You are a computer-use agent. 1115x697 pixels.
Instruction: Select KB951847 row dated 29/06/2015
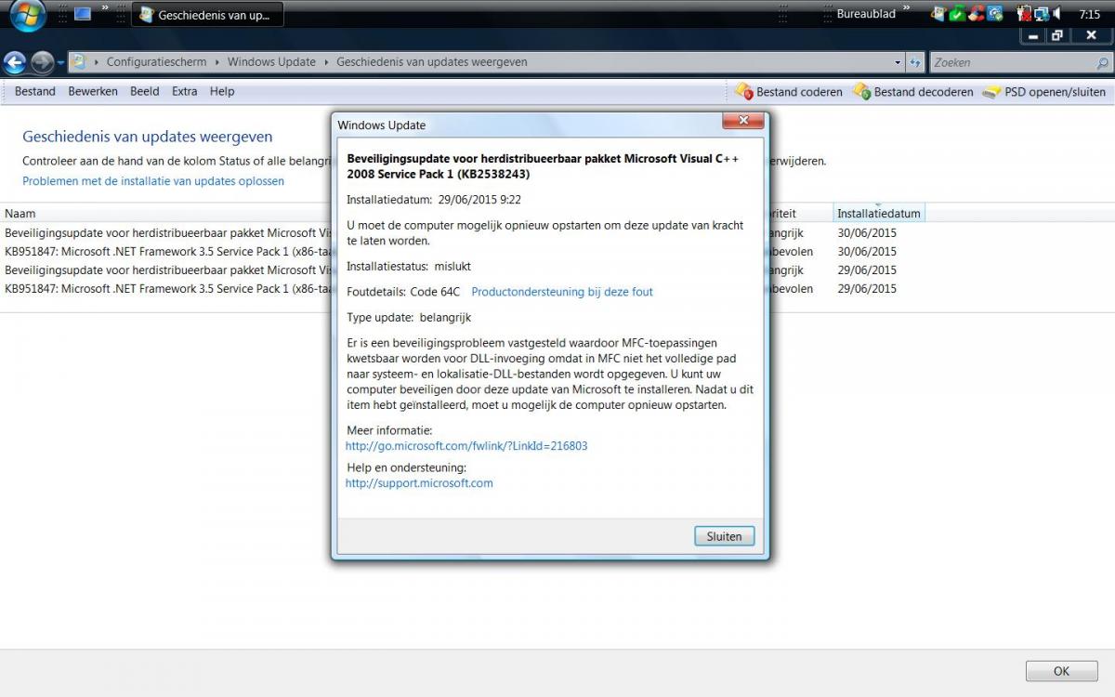[463, 289]
